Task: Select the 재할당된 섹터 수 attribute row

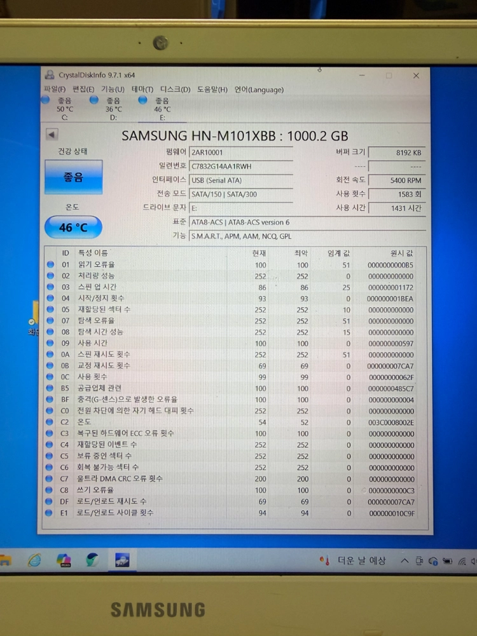Action: coord(235,309)
